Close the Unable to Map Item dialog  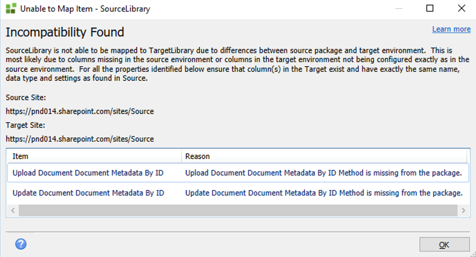tap(461, 9)
